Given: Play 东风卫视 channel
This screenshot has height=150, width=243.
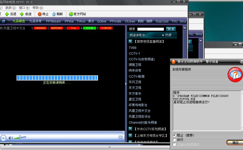Looking at the screenshot, I should (135, 82).
